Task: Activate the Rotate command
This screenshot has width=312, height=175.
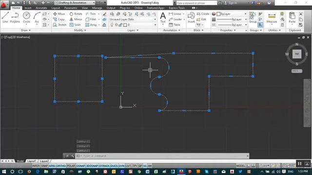Action: click(x=76, y=14)
